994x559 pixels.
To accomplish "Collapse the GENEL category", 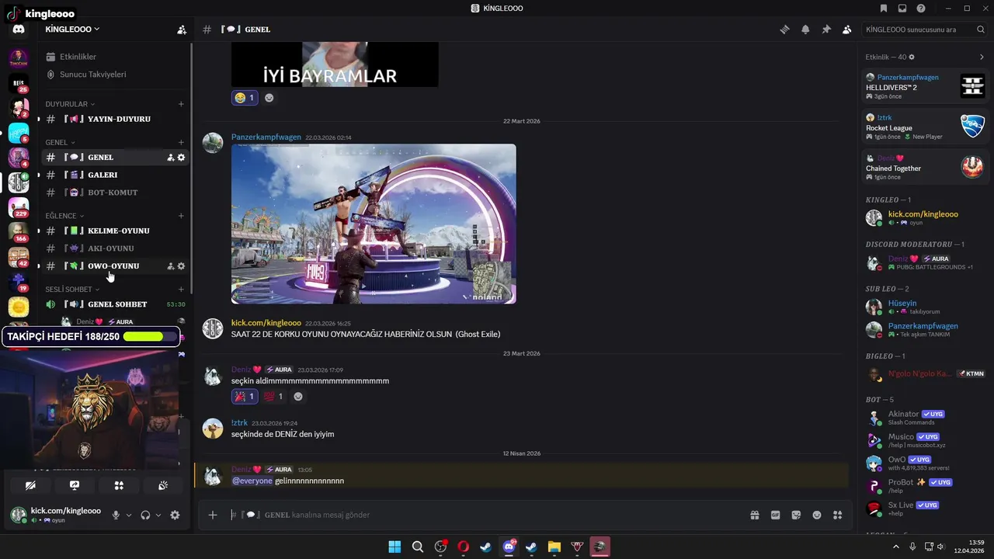I will click(x=61, y=143).
